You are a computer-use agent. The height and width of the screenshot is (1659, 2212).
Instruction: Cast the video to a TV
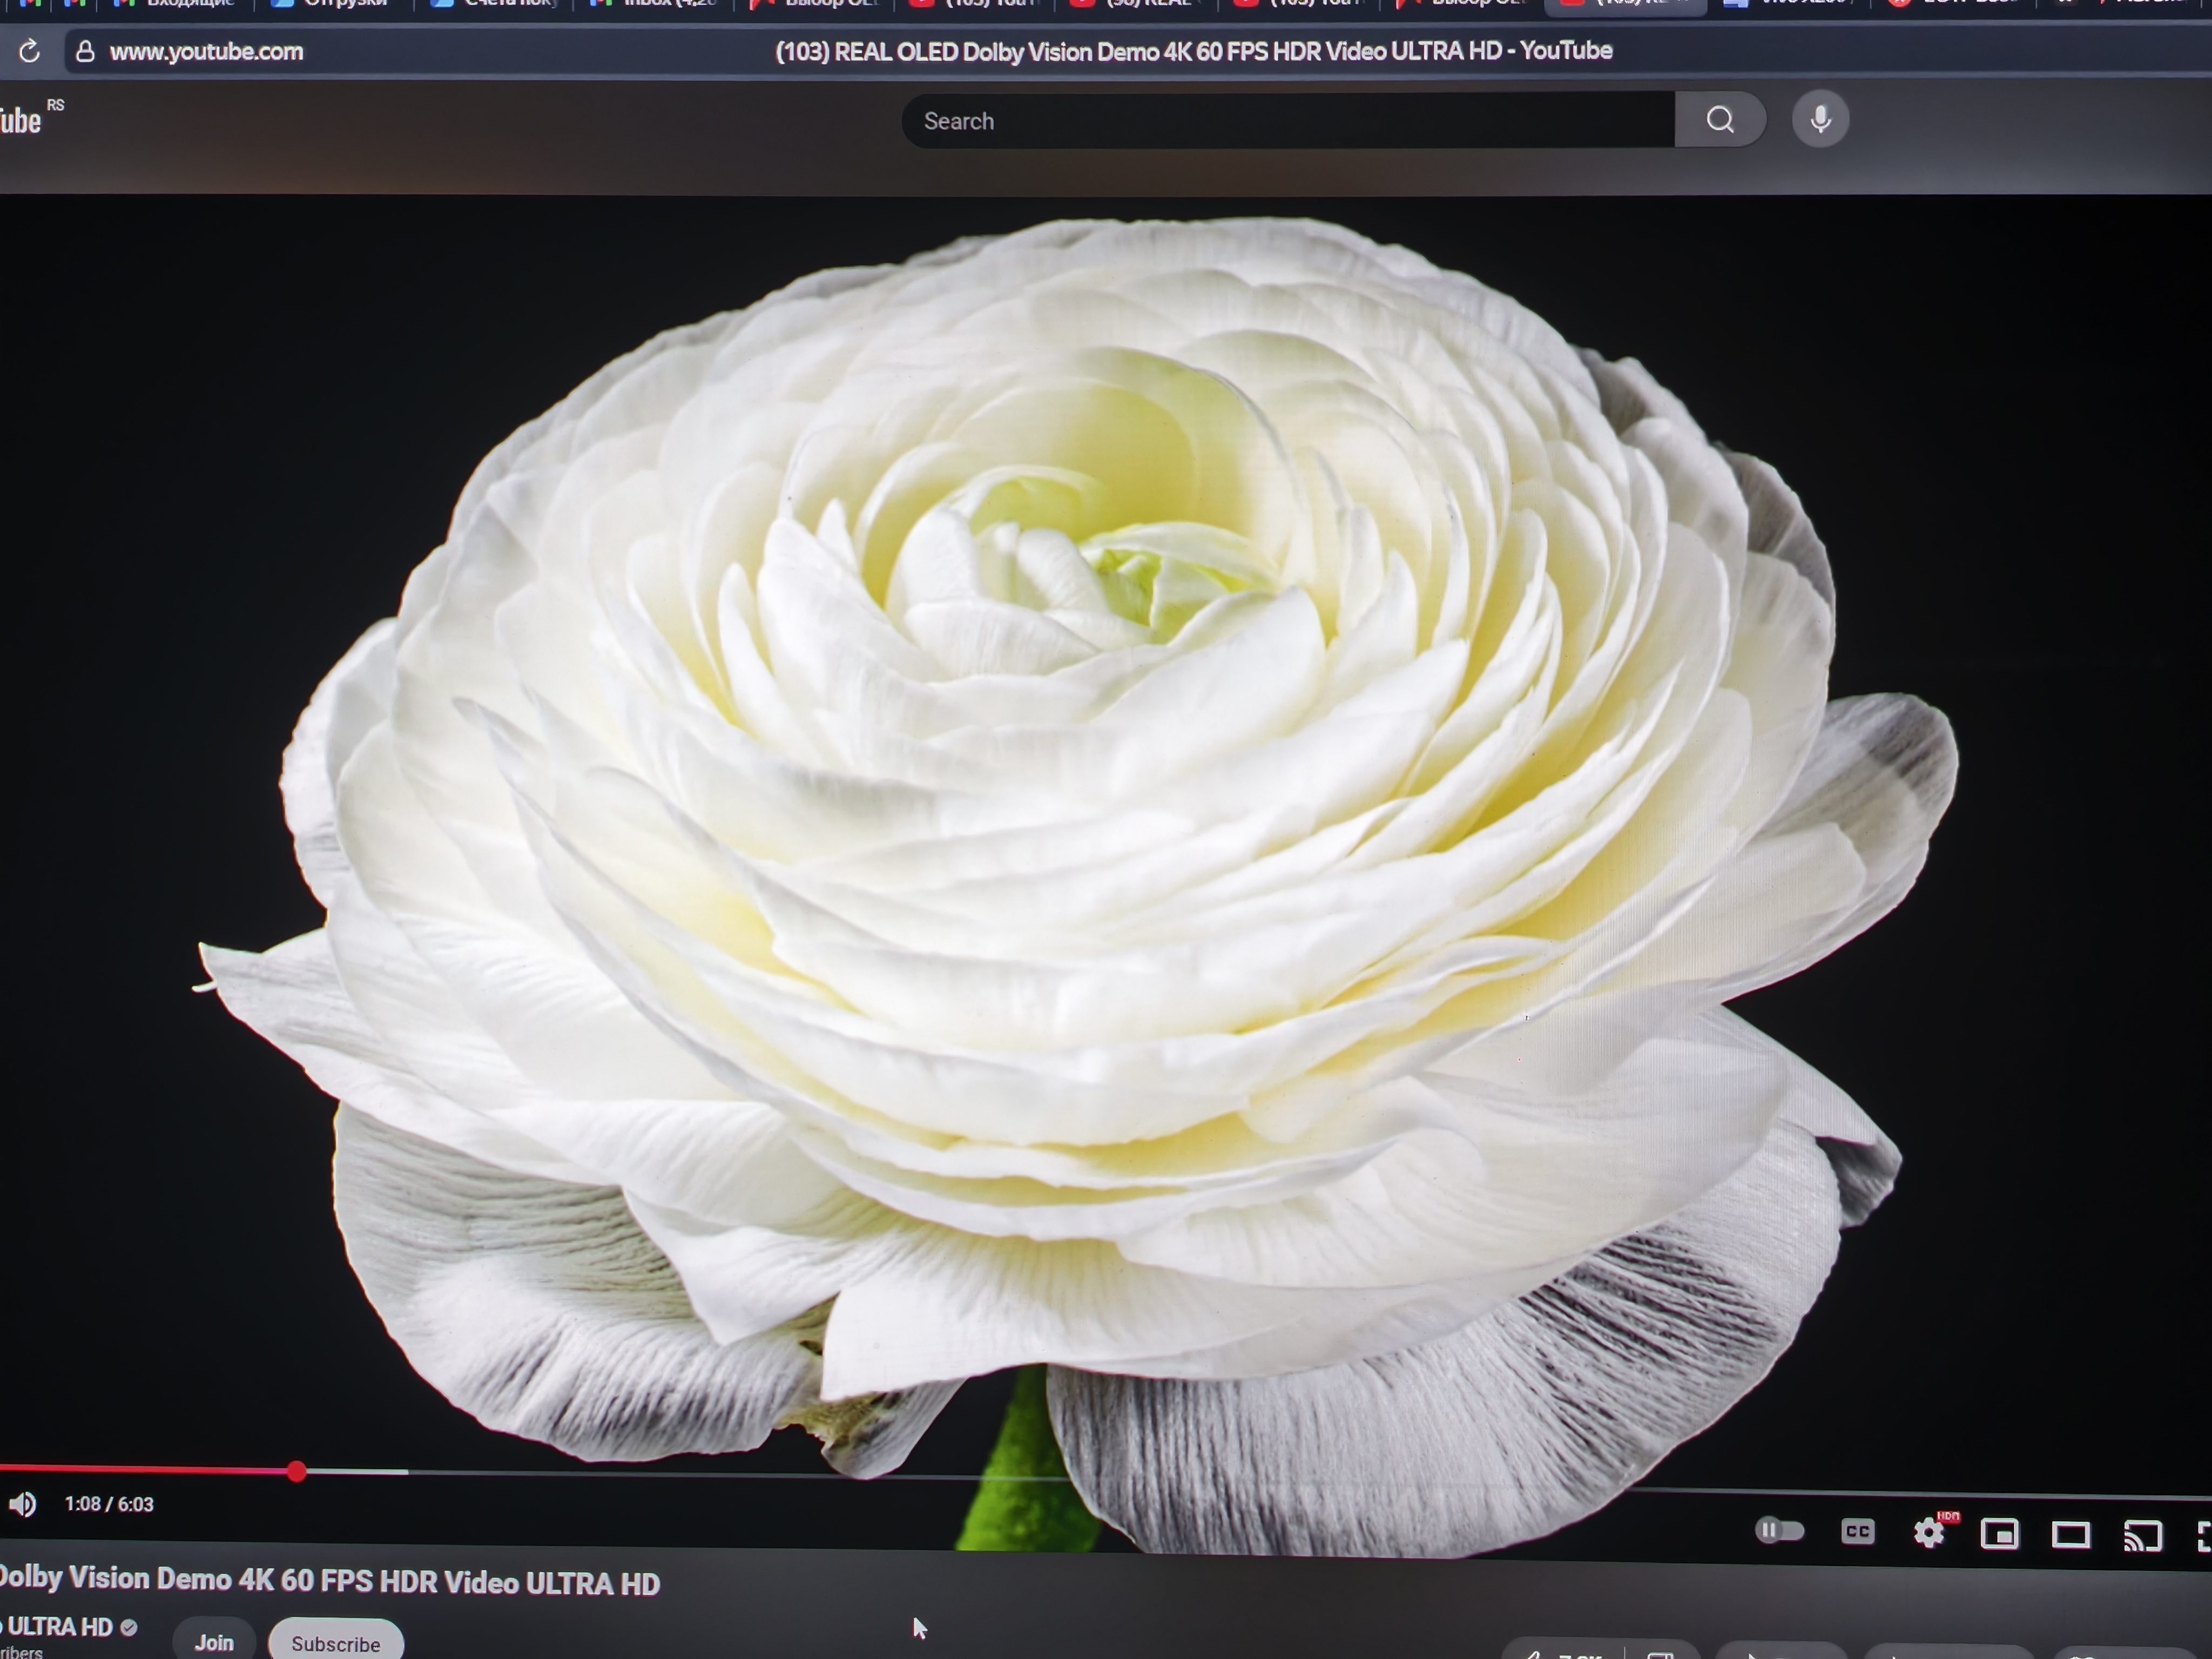point(2143,1536)
